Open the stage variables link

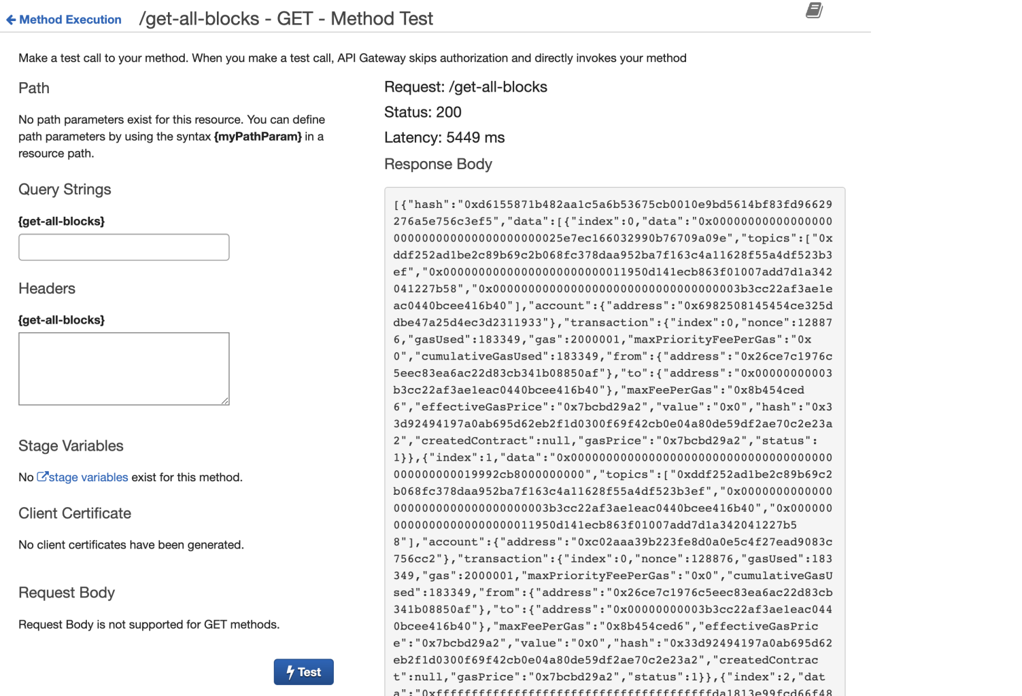88,477
